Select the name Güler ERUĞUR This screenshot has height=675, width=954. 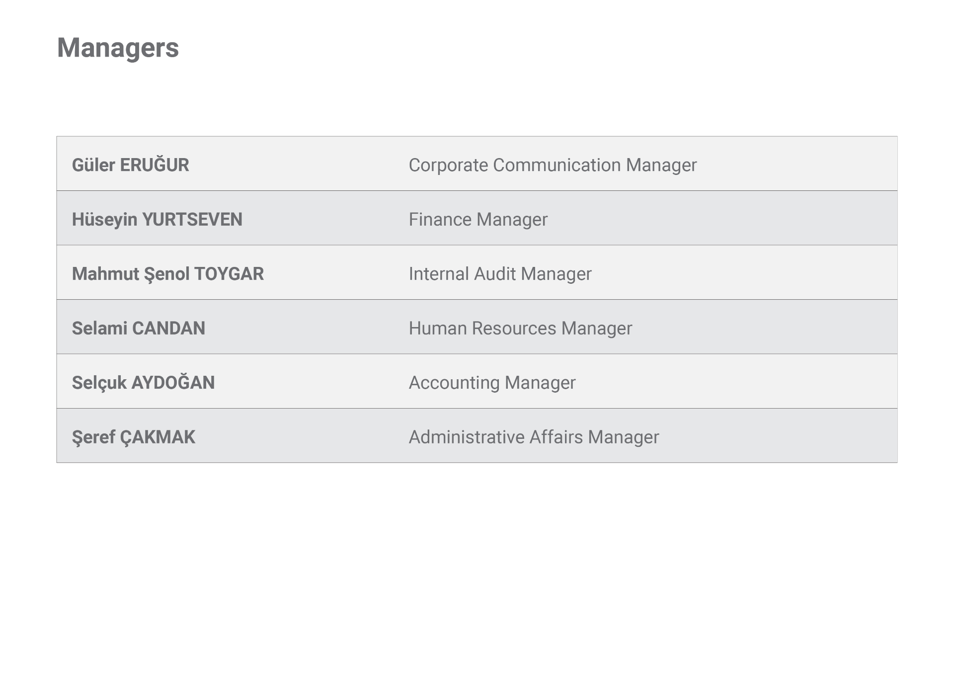130,165
